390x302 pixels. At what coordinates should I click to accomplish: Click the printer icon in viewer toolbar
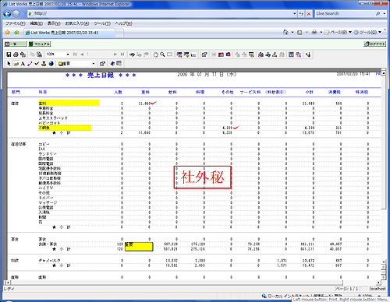tap(16, 54)
